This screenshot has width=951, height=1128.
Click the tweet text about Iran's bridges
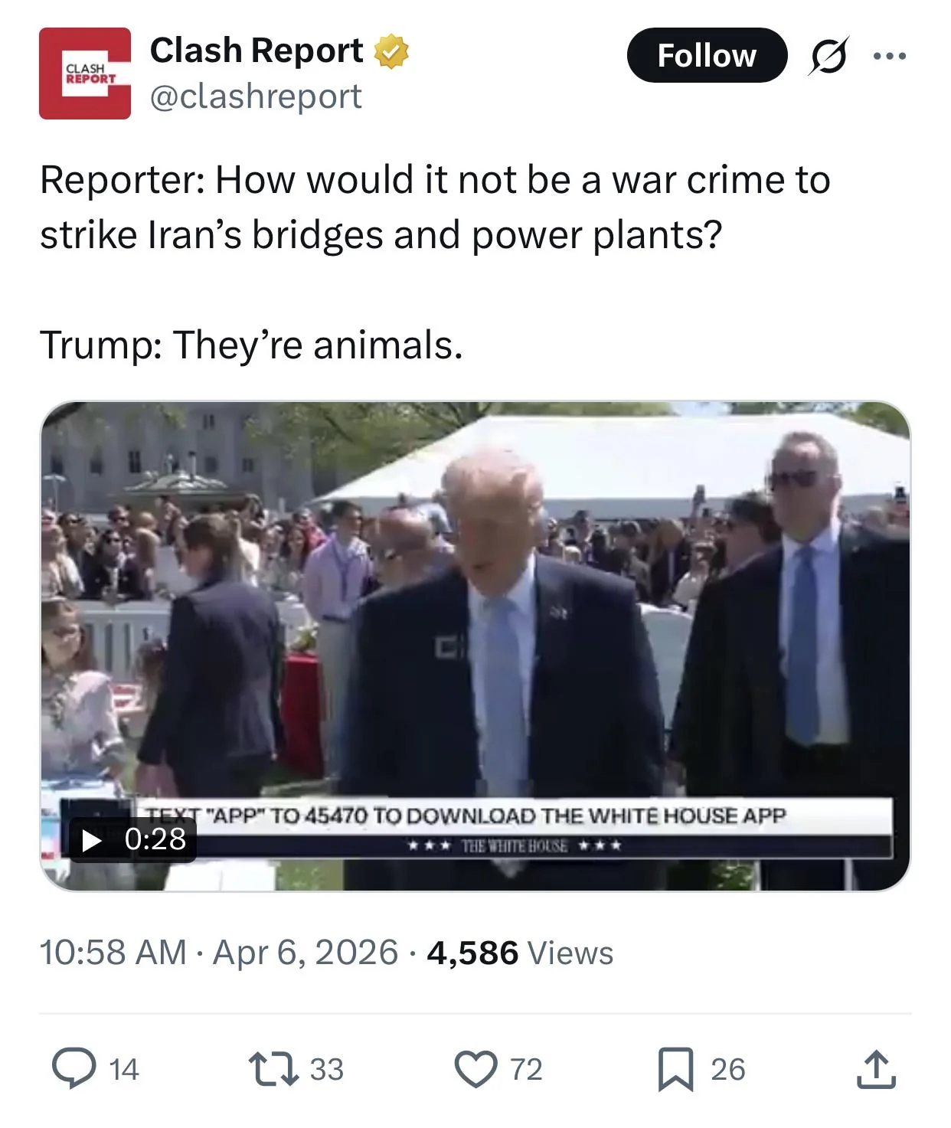(434, 207)
